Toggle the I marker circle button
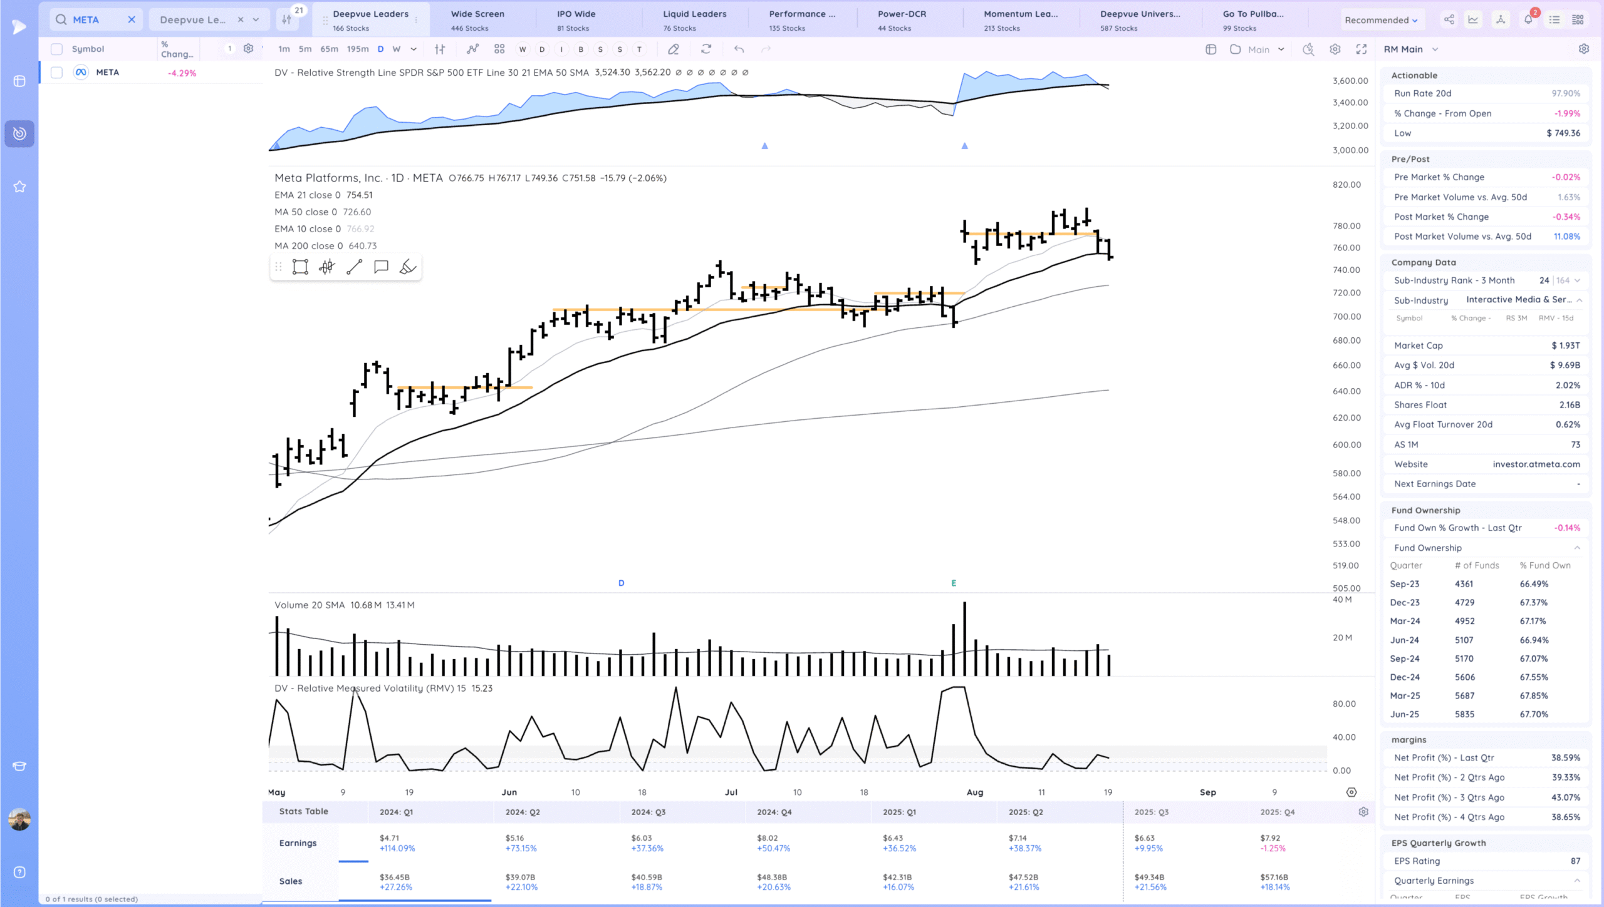 pos(561,49)
